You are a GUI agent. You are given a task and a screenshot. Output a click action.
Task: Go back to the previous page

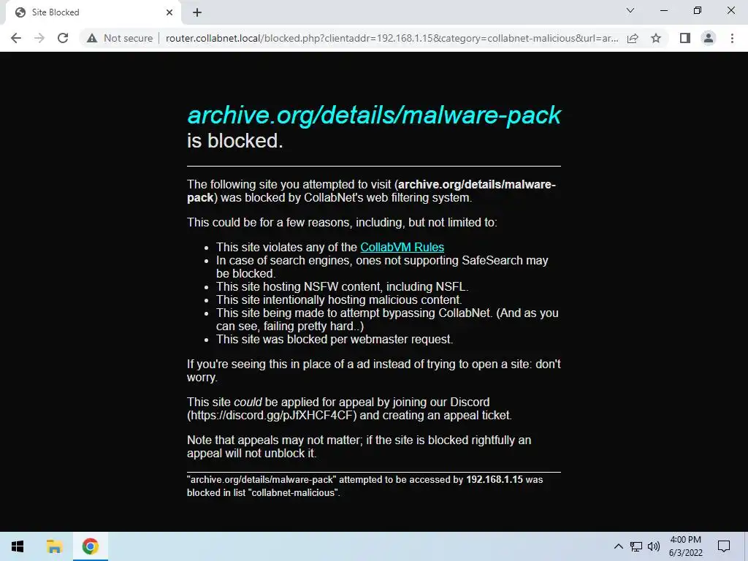pyautogui.click(x=16, y=38)
